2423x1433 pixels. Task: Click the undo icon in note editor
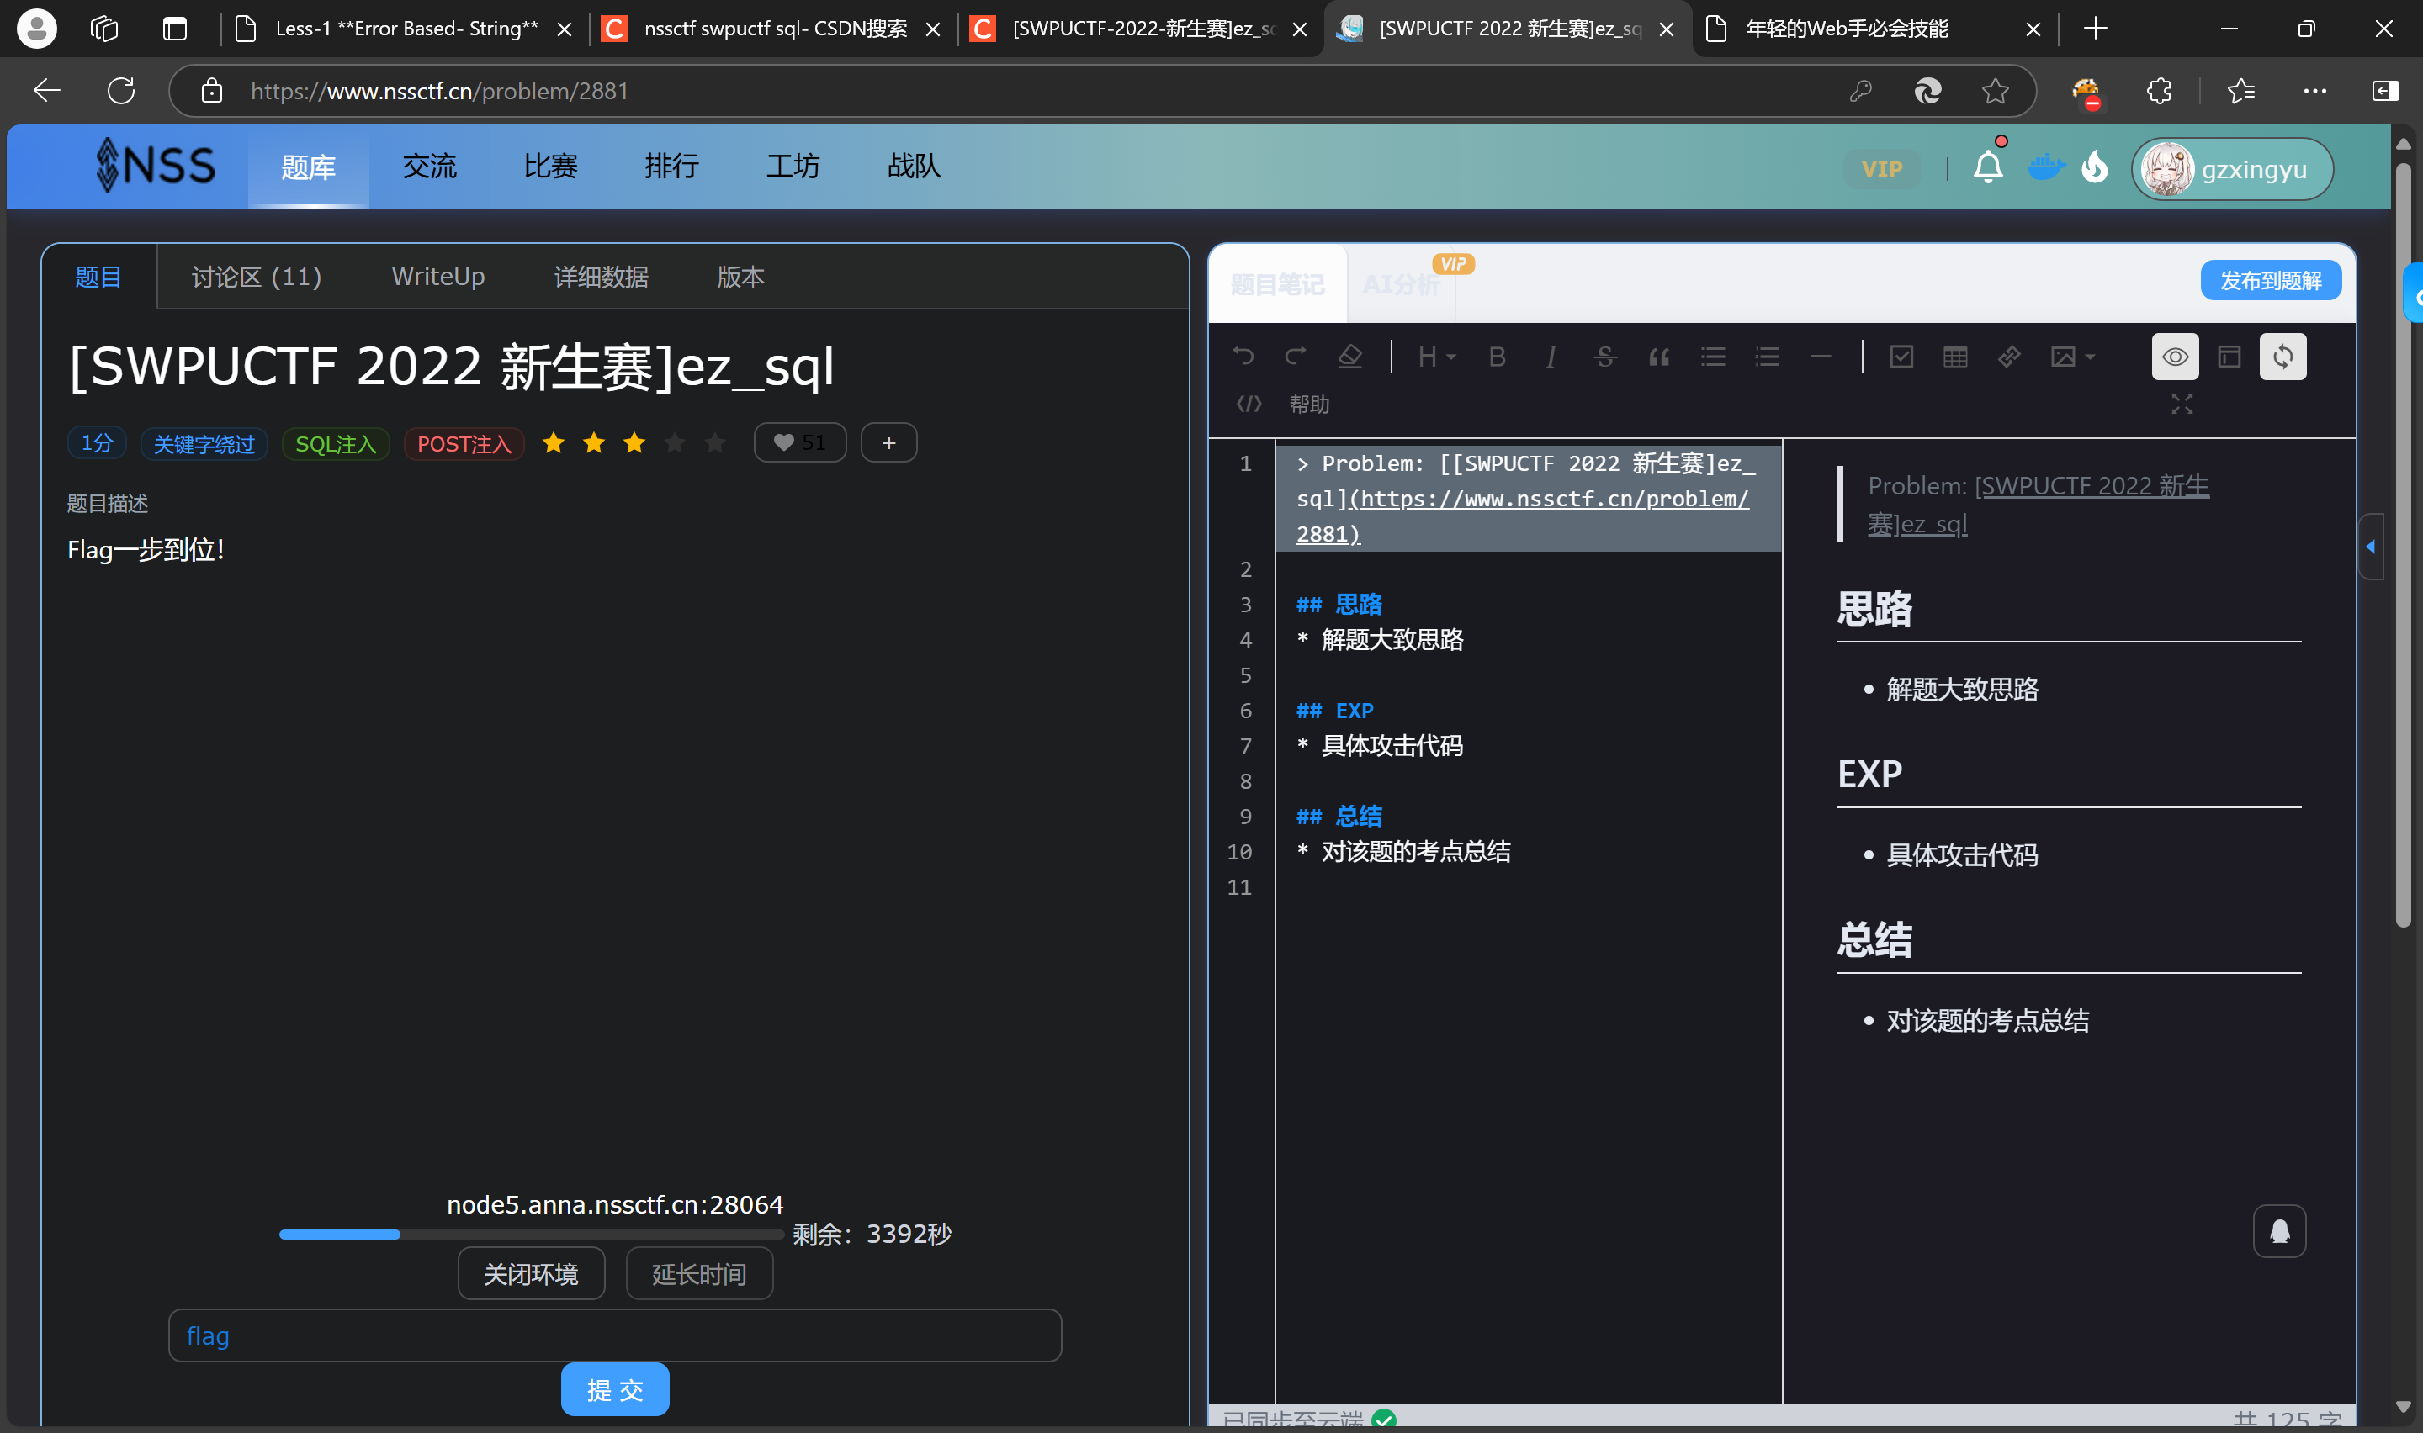point(1243,357)
